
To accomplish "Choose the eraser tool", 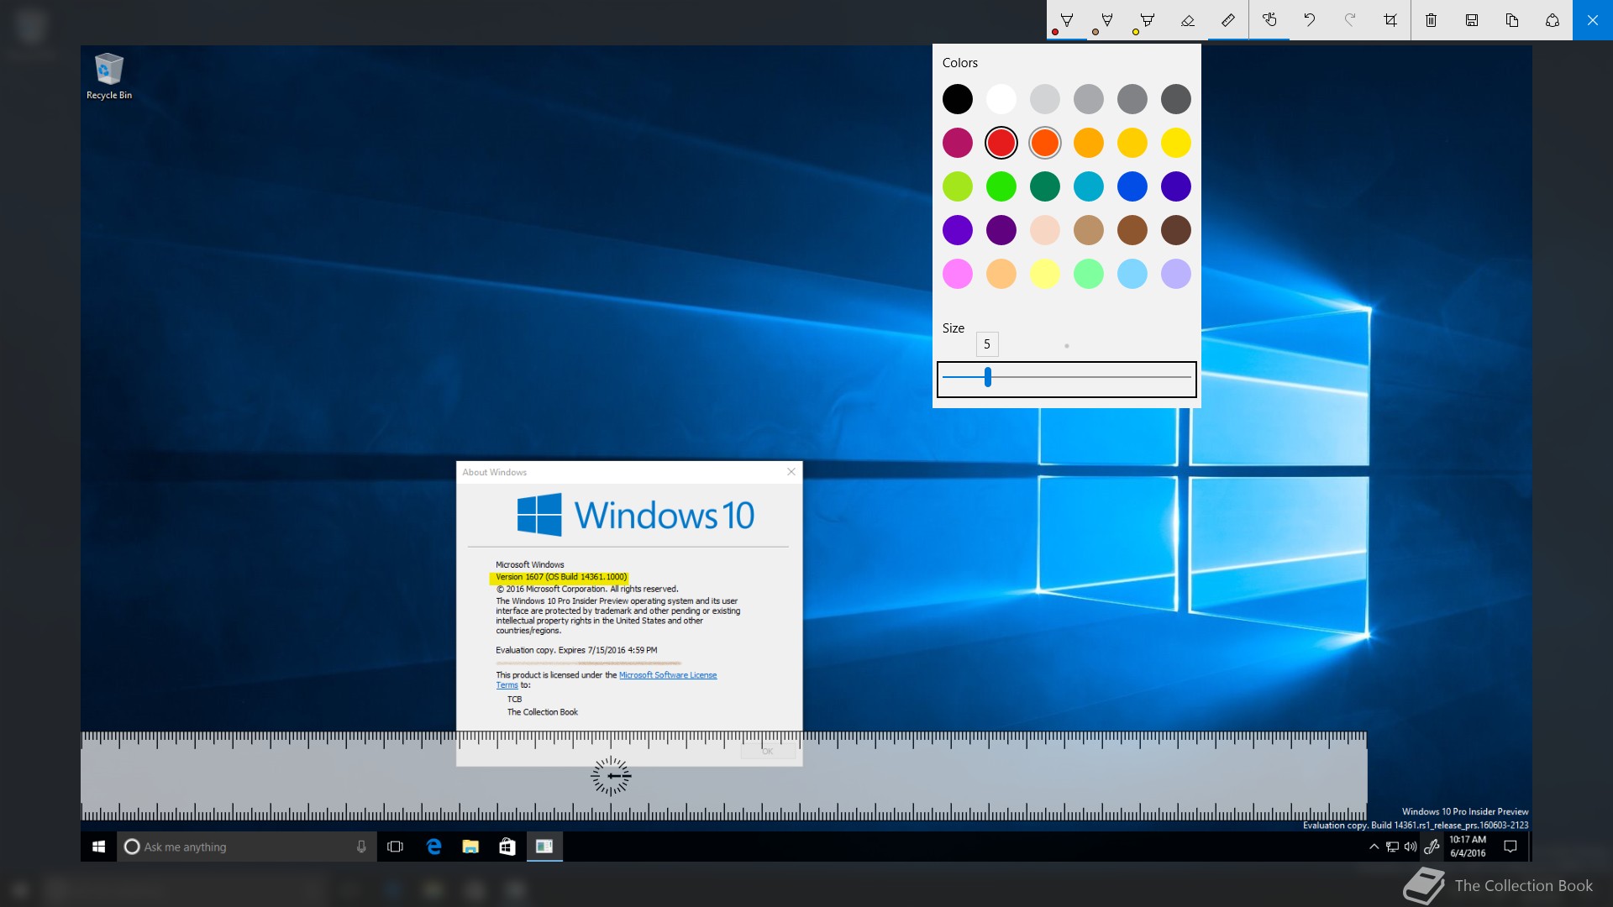I will (1188, 20).
